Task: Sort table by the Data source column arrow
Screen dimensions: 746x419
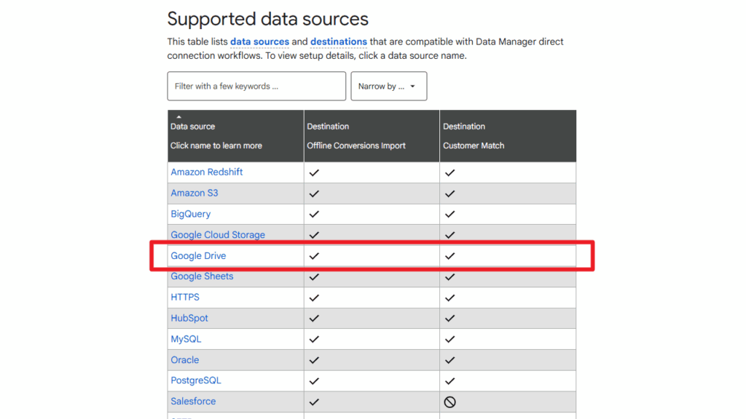Action: [178, 117]
